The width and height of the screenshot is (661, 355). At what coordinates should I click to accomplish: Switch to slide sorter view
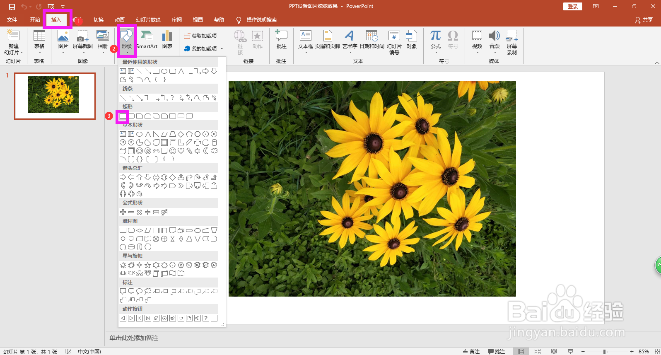coord(538,351)
